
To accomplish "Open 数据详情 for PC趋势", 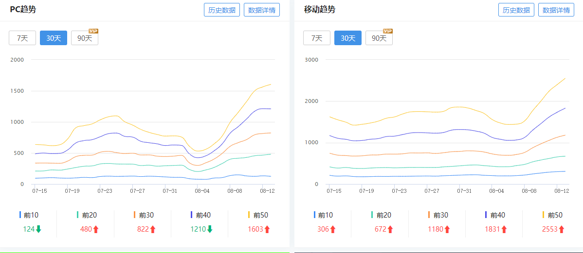I will click(262, 10).
